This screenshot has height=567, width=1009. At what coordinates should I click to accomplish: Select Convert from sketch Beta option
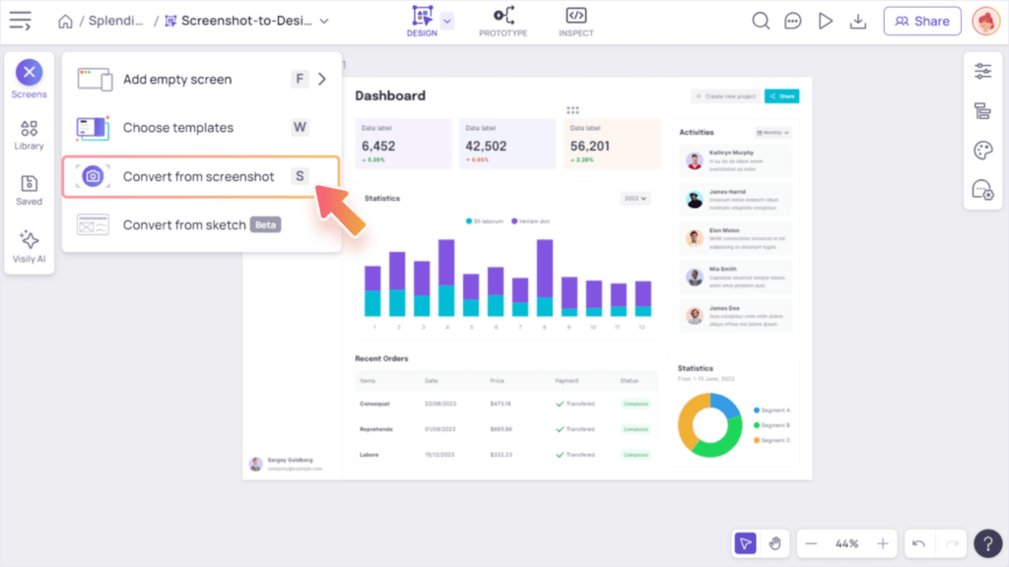pos(201,225)
